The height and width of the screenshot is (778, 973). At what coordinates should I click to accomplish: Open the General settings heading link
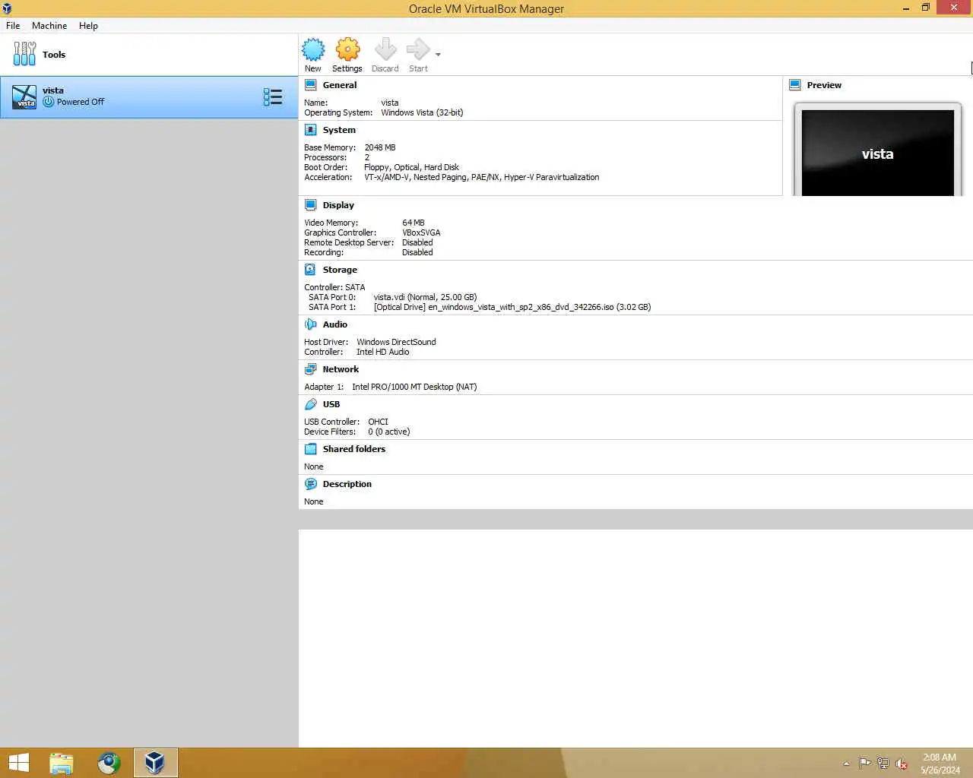coord(340,85)
